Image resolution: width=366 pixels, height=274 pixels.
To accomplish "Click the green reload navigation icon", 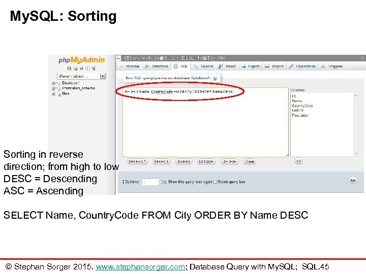I will click(94, 68).
